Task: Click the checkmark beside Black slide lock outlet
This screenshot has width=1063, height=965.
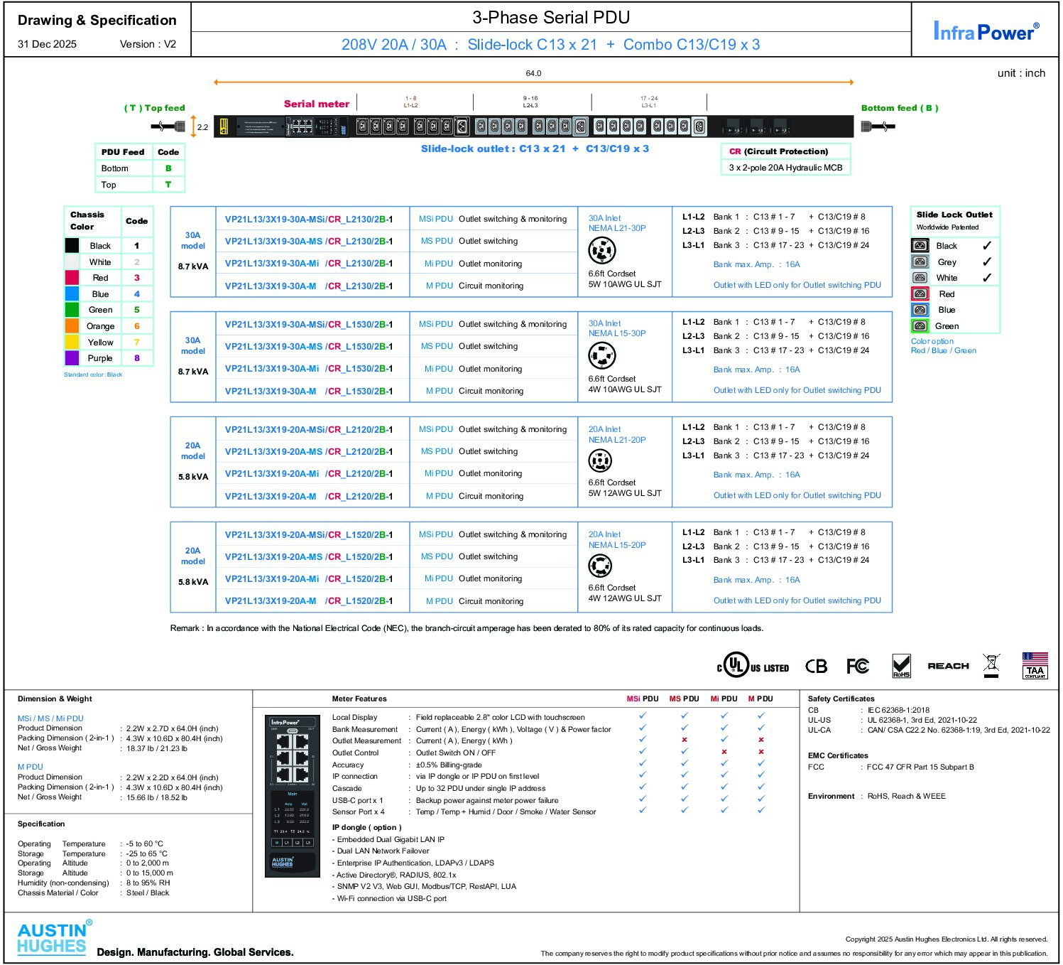Action: coord(986,245)
